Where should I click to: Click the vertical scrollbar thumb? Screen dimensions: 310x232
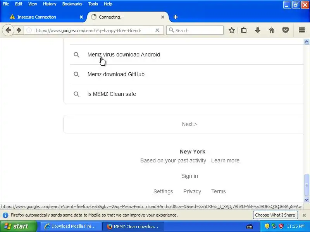307,185
